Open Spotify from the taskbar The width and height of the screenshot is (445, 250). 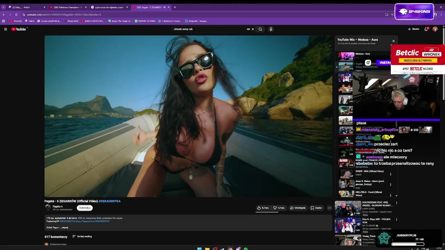[x=245, y=249]
